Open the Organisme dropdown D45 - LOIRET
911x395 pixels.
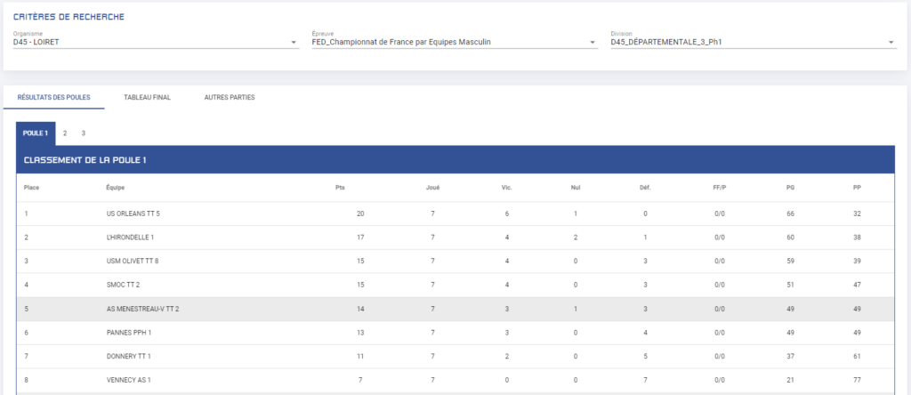click(156, 42)
